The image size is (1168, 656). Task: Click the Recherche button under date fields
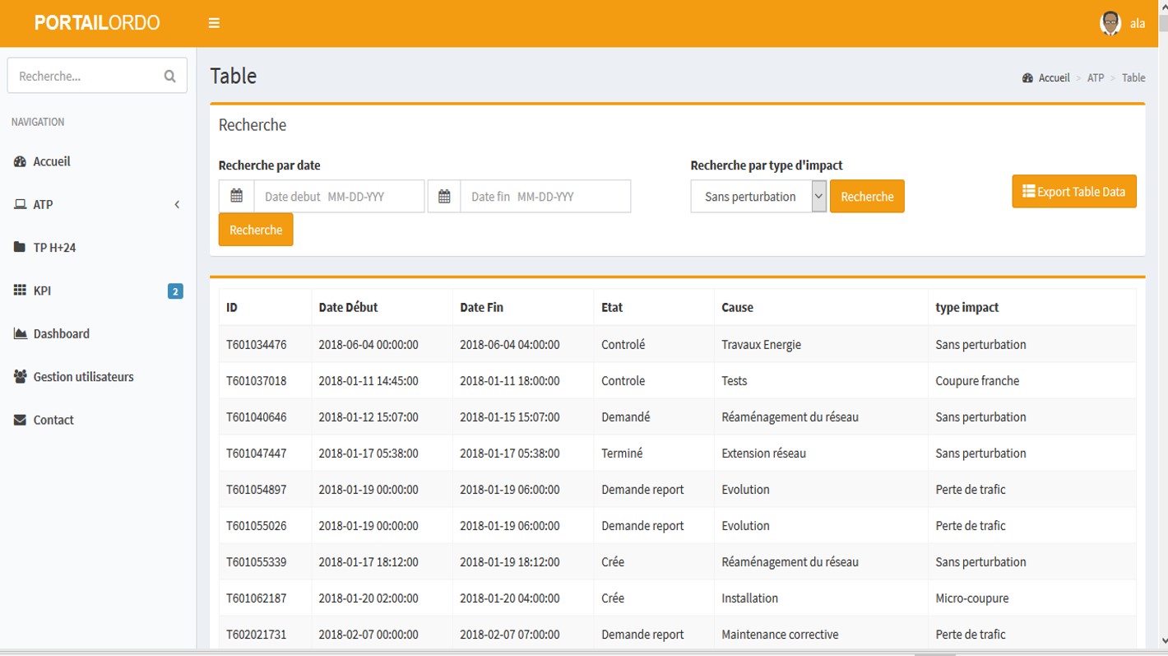point(256,230)
